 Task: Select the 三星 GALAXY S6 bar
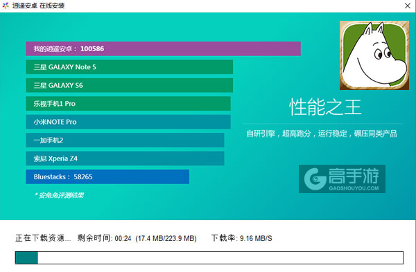pos(129,85)
